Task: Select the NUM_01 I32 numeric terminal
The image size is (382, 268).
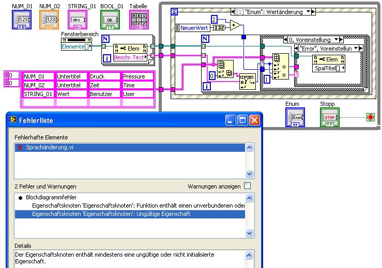Action: pyautogui.click(x=22, y=20)
